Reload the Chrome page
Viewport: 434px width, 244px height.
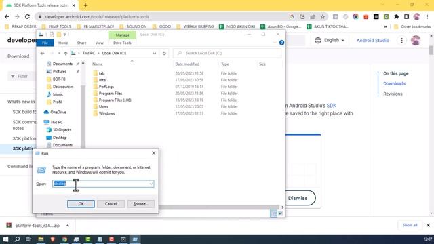(27, 16)
